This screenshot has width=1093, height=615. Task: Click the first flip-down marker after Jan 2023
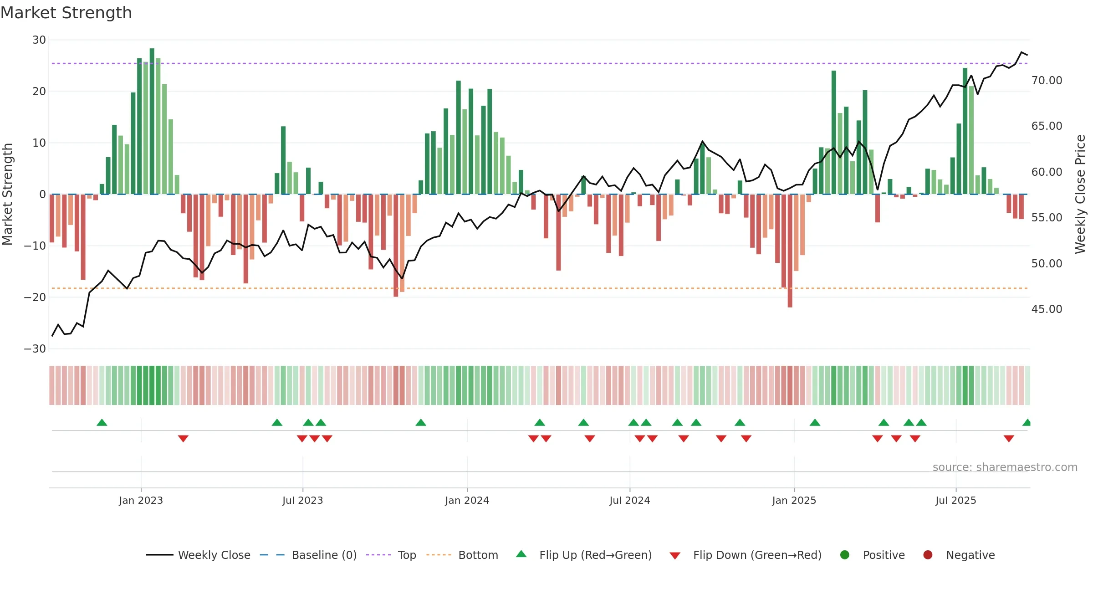(183, 439)
